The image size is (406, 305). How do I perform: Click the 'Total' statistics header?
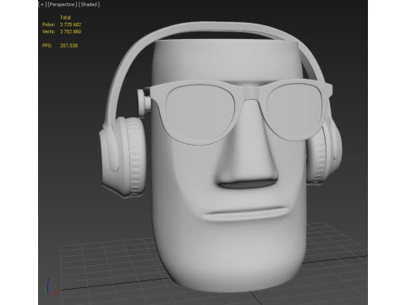point(65,17)
